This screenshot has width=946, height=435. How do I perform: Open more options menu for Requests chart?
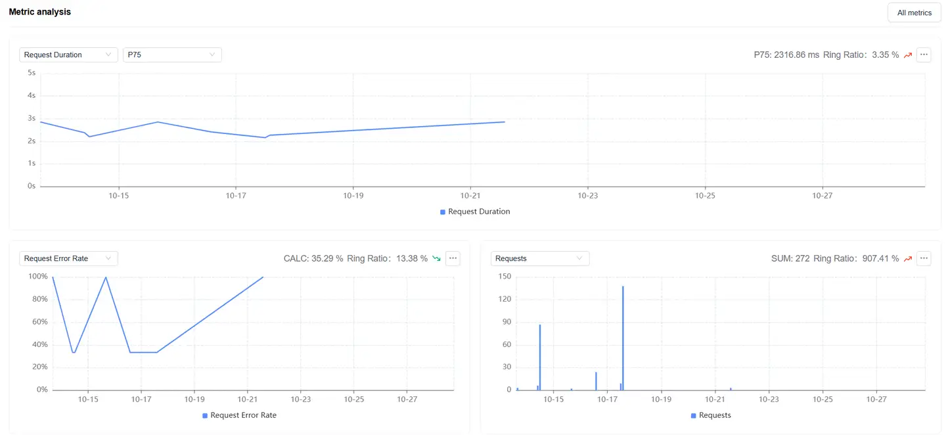[x=924, y=258]
